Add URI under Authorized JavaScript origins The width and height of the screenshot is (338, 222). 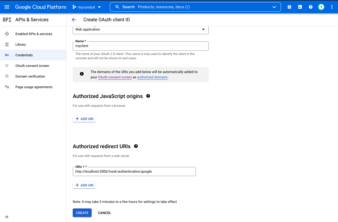pyautogui.click(x=84, y=119)
